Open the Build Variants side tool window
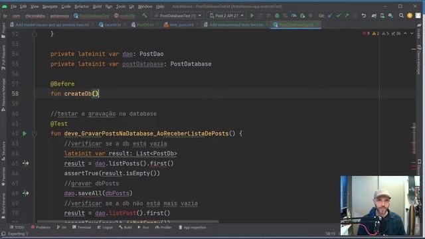The height and width of the screenshot is (239, 425). click(3, 206)
